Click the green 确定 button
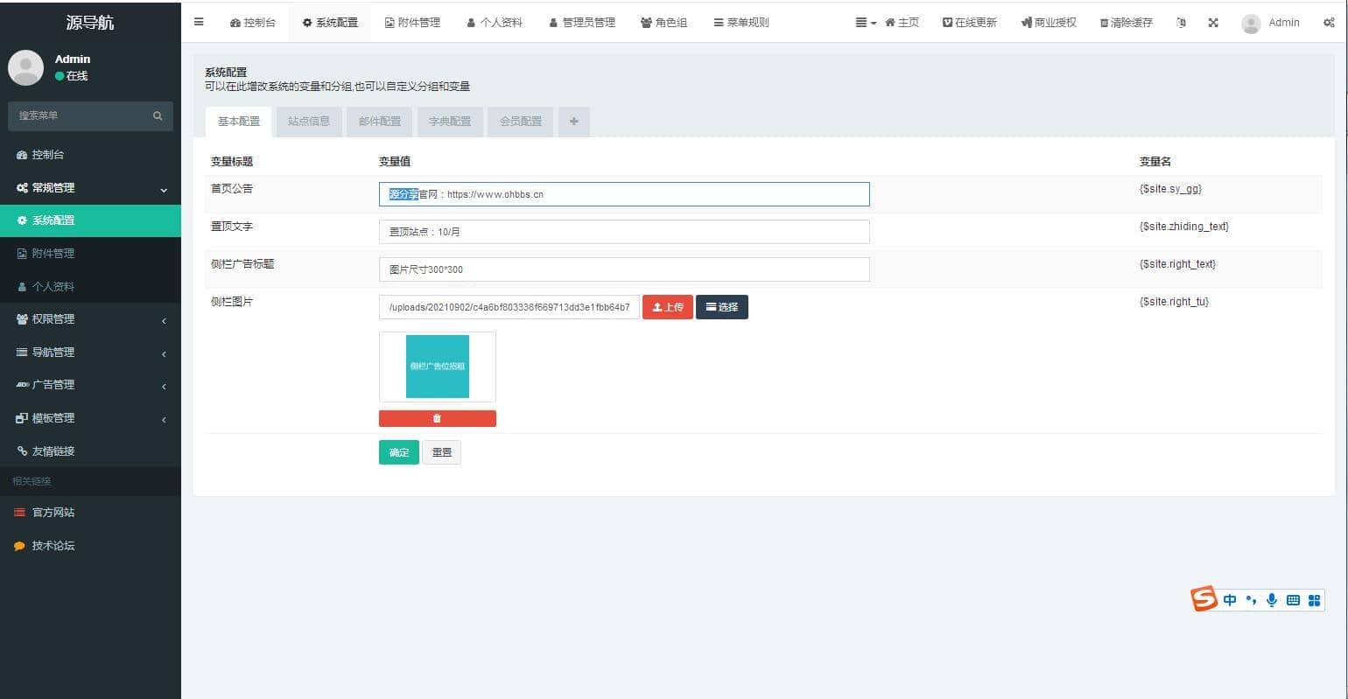1348x699 pixels. click(398, 452)
